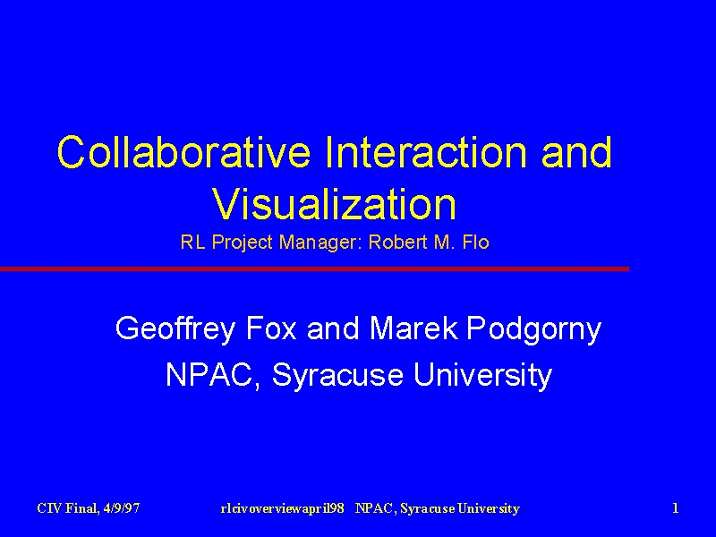Click footer 'NPAC, Syracuse University' text
The height and width of the screenshot is (537, 716).
click(438, 508)
